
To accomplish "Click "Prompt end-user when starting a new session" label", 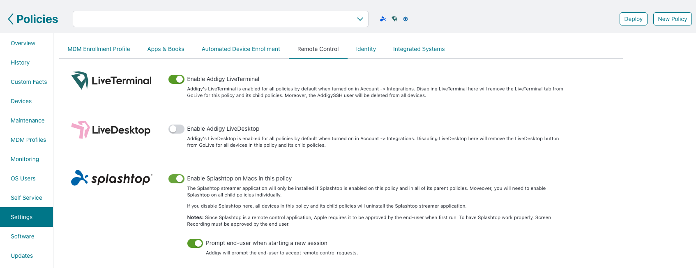I will (x=267, y=243).
